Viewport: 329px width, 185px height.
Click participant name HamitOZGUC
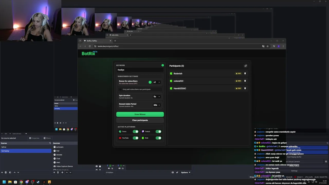pyautogui.click(x=180, y=88)
